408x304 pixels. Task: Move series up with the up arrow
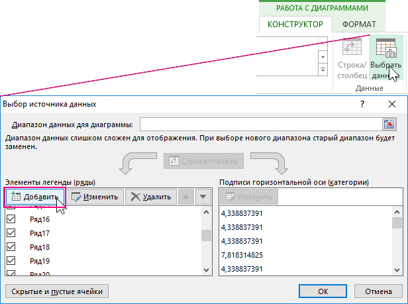(x=186, y=196)
